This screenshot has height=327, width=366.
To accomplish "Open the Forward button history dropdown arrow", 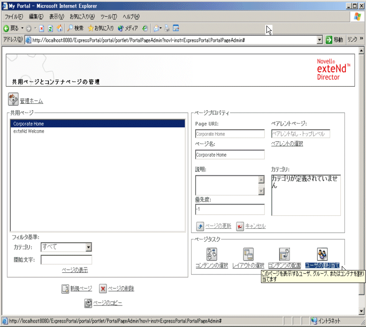I will 35,28.
